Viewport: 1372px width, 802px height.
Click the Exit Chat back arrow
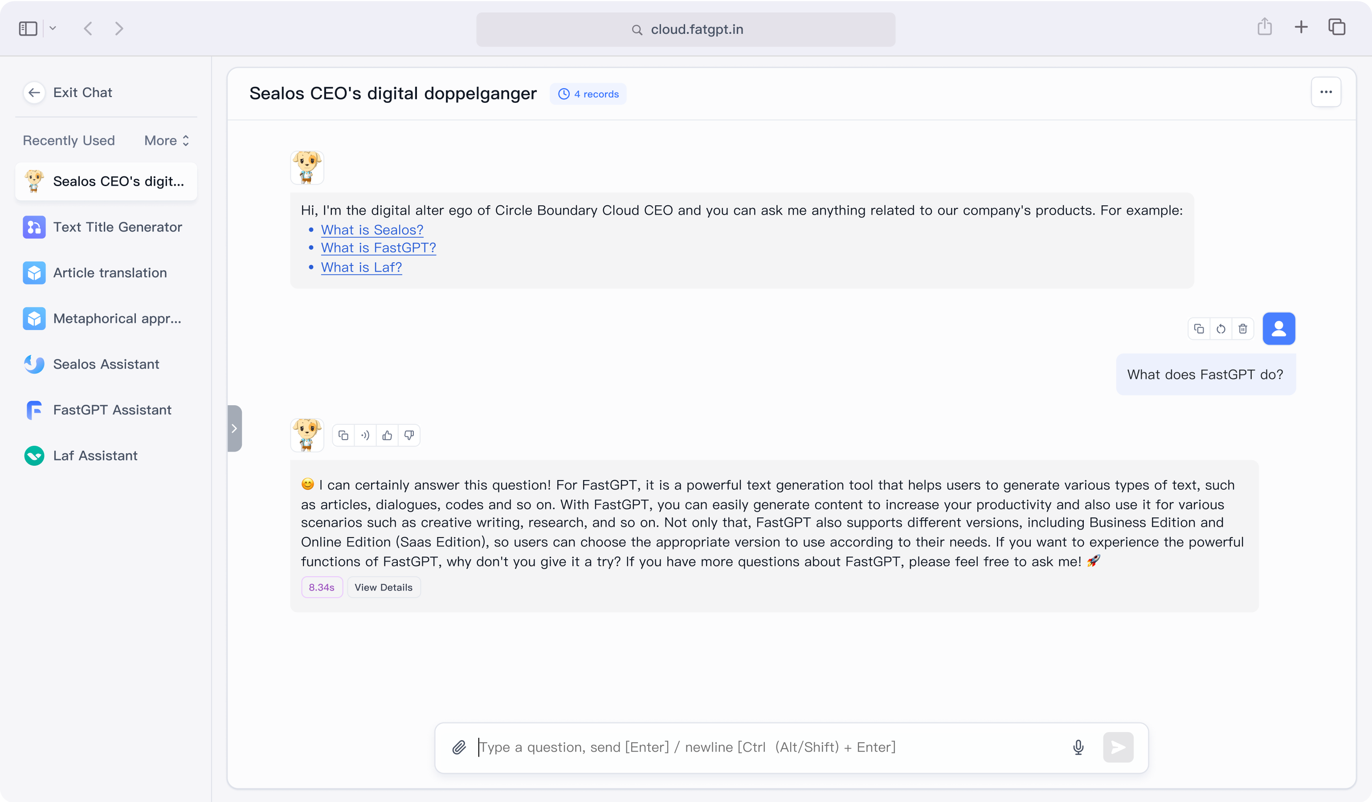pyautogui.click(x=34, y=93)
